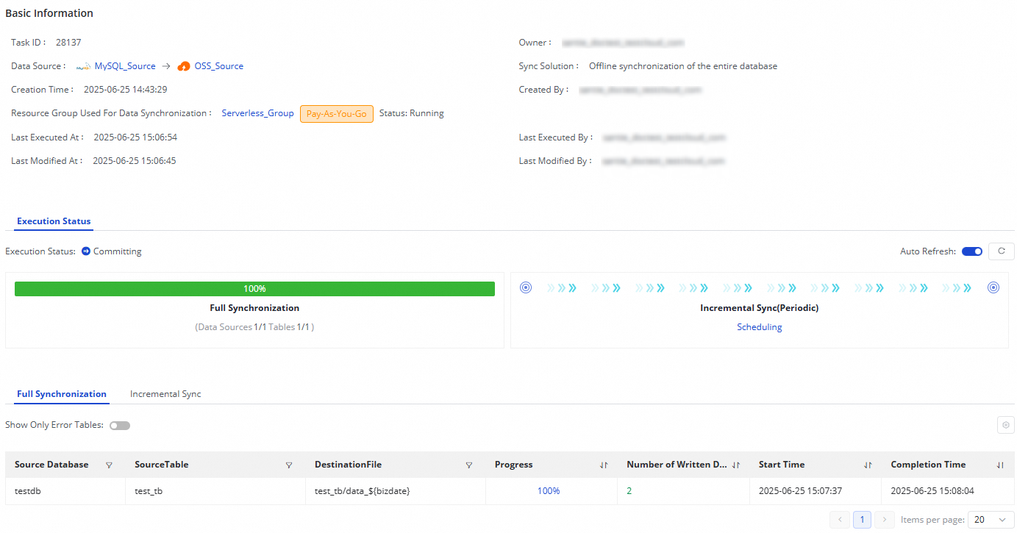Filter the Source Database column
The width and height of the screenshot is (1017, 533).
point(110,465)
